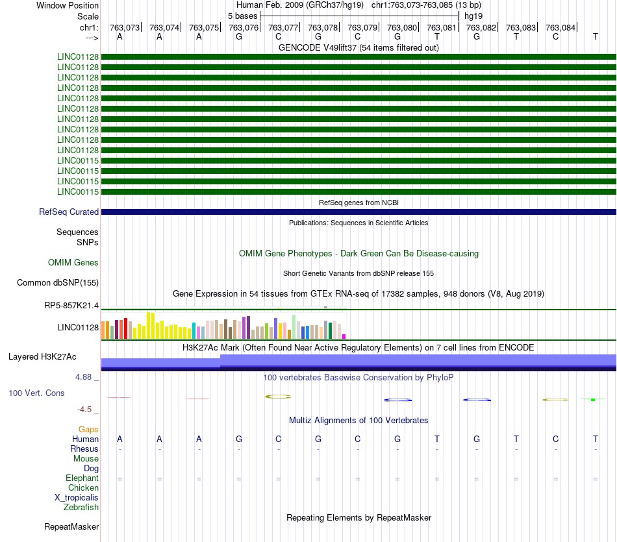
Task: Select the Dog alignment row label
Action: pyautogui.click(x=91, y=468)
